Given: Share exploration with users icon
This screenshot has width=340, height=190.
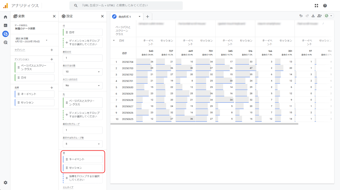Looking at the screenshot, I should coord(319,16).
